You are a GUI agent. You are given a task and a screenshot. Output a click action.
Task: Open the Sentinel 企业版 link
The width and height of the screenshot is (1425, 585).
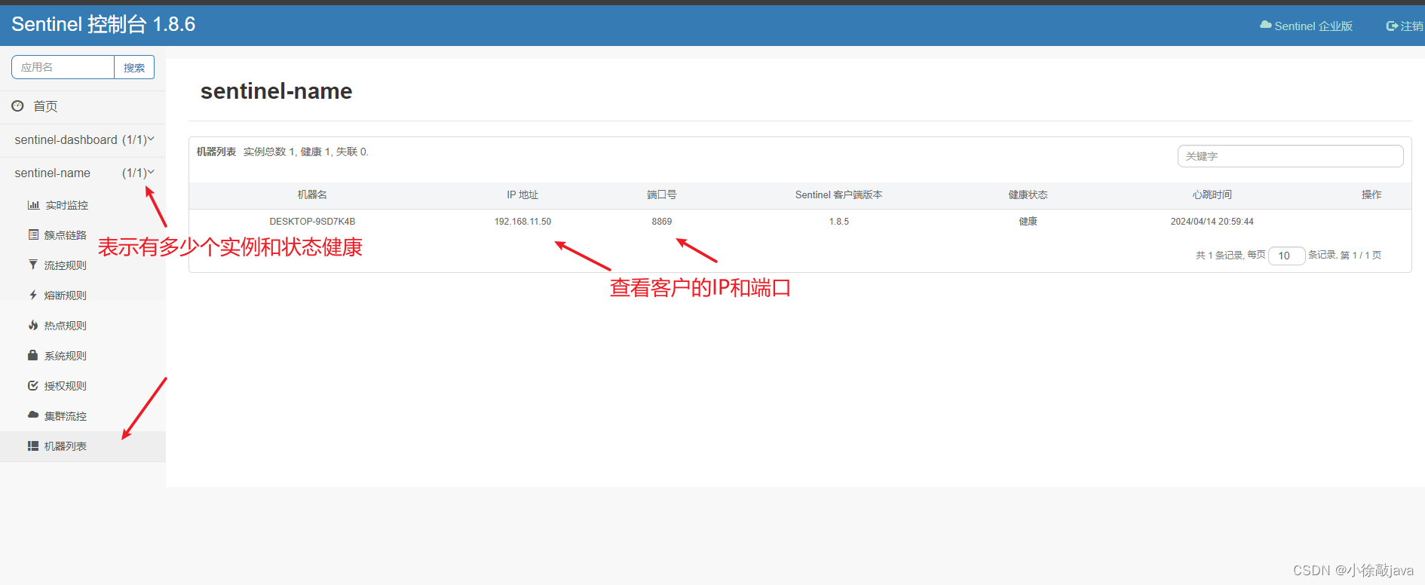tap(1307, 26)
